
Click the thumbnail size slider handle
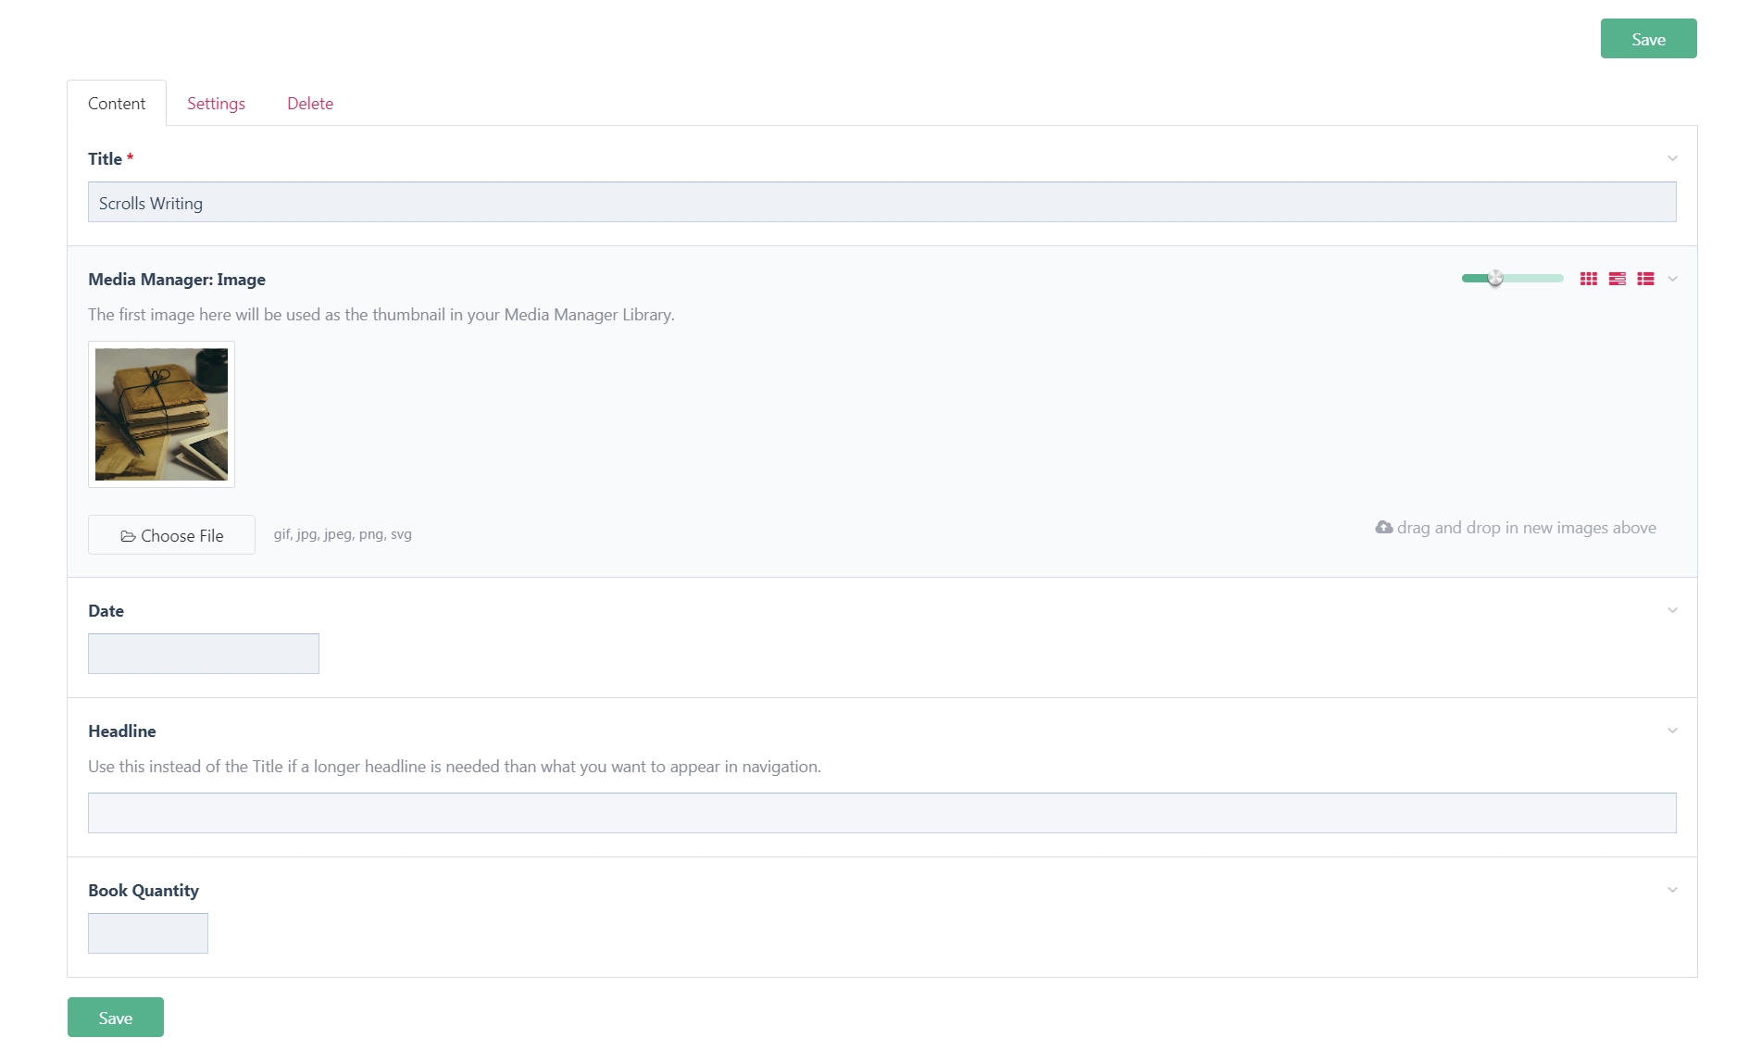tap(1495, 278)
